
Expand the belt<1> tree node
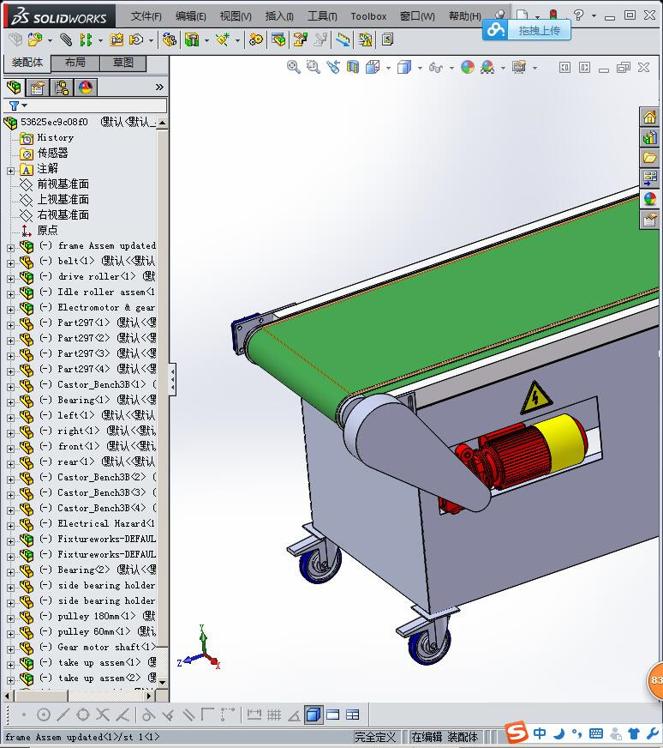pyautogui.click(x=10, y=262)
